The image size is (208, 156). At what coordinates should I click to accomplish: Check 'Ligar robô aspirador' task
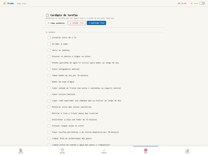[x=49, y=101]
